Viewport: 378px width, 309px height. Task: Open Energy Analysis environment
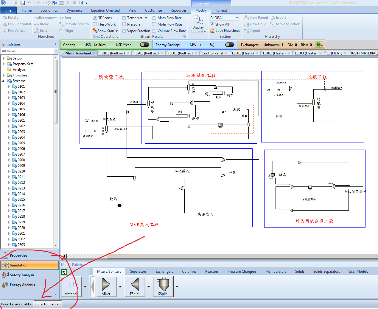22,285
